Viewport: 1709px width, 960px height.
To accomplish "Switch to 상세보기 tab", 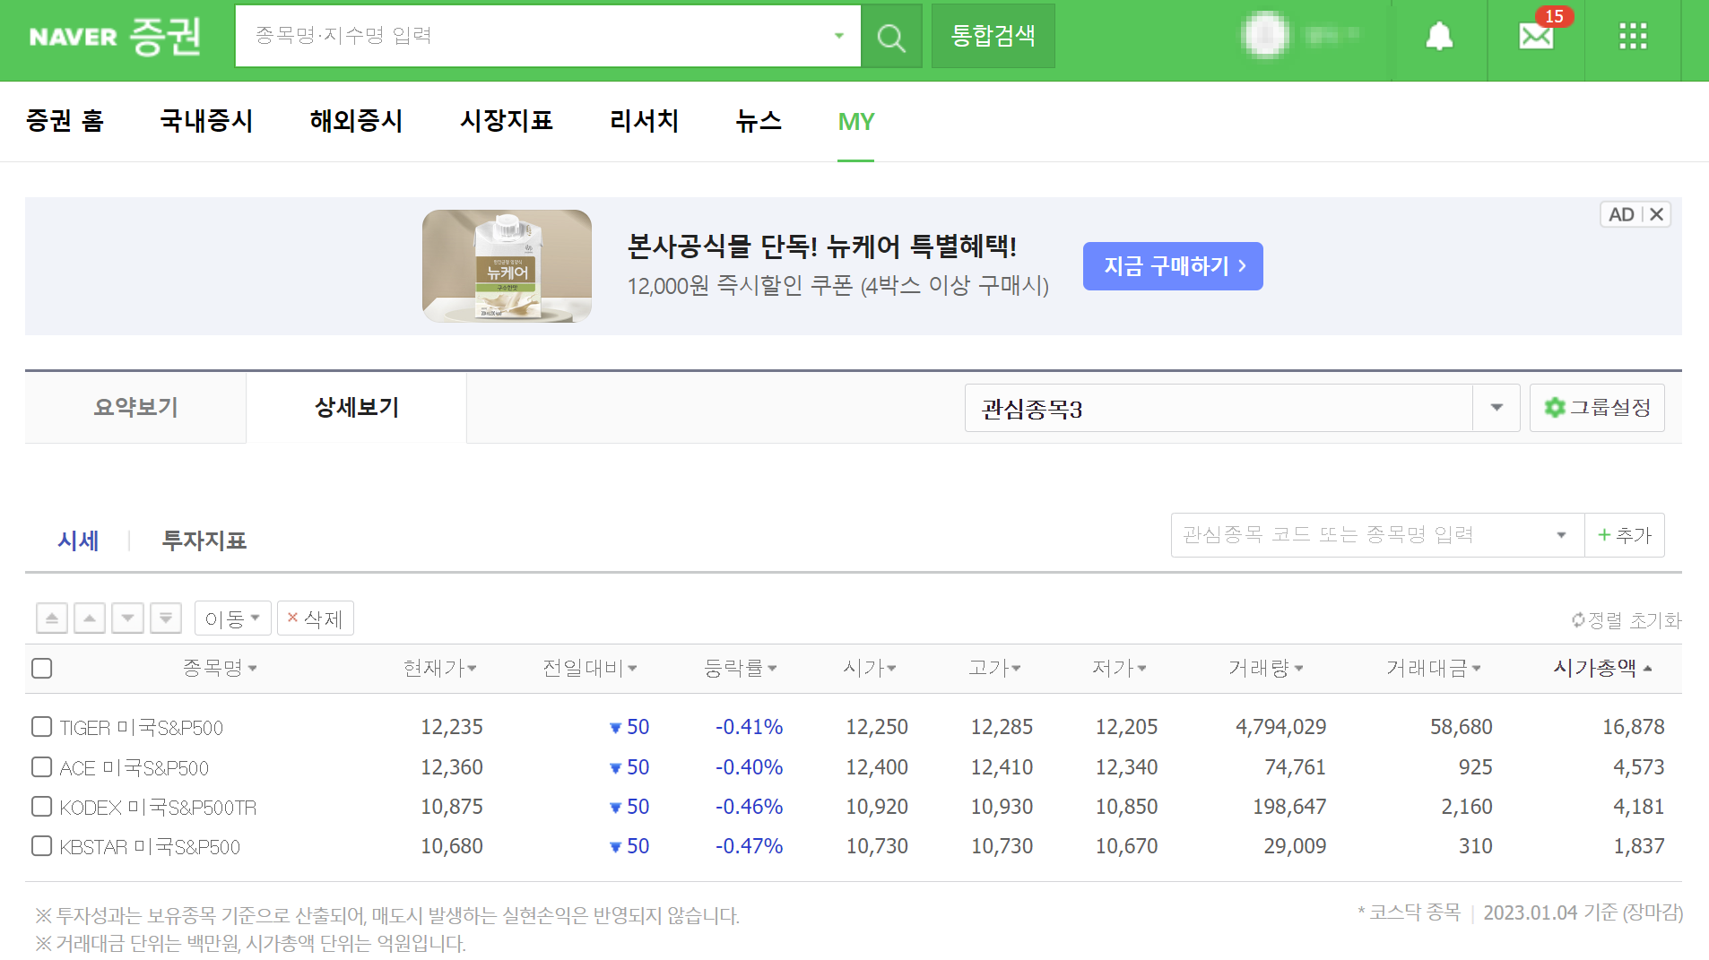I will (x=356, y=408).
